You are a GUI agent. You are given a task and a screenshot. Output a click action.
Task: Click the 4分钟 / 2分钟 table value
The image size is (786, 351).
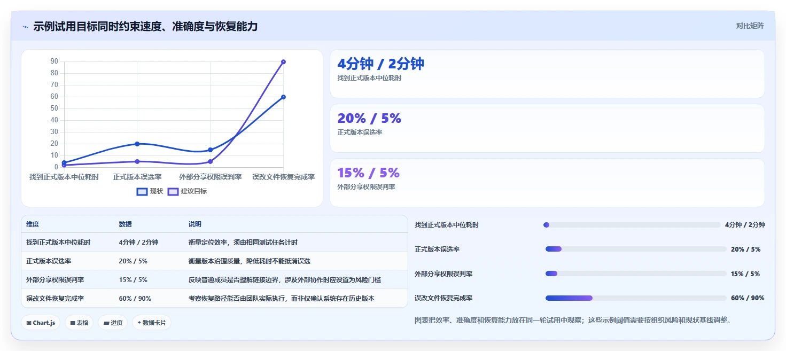[138, 243]
